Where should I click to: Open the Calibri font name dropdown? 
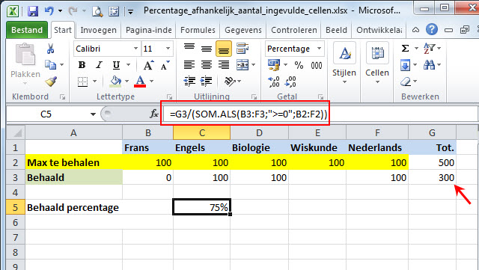(135, 49)
